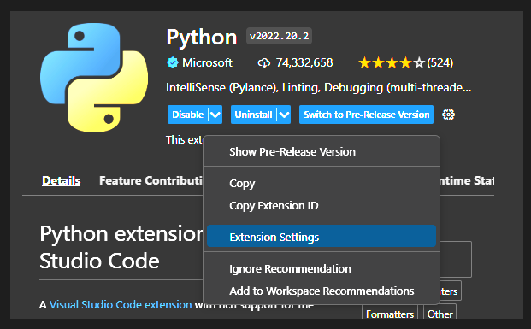The image size is (531, 329).
Task: Switch to Pre-Release Version
Action: 366,115
